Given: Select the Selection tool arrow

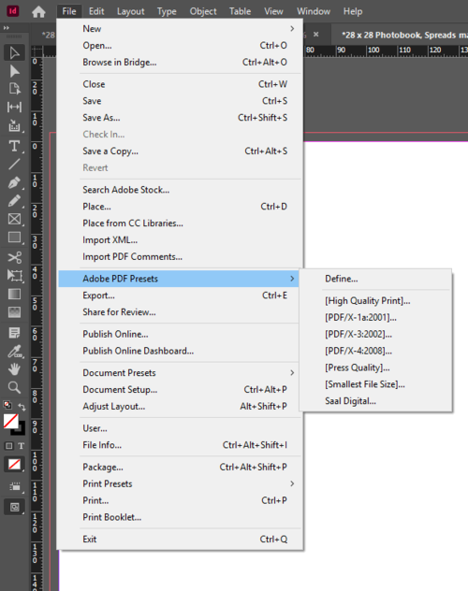Looking at the screenshot, I should [14, 52].
